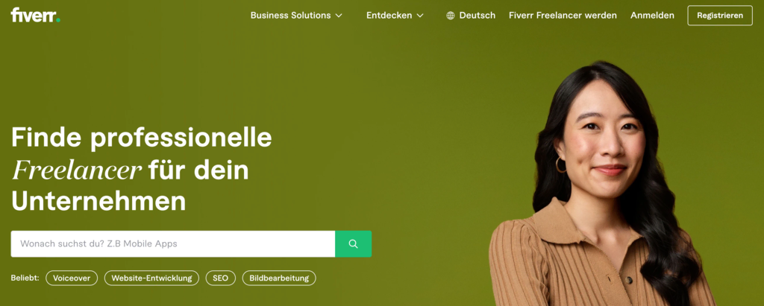The width and height of the screenshot is (764, 306).
Task: Follow the Fiverr Freelancer werden link
Action: [563, 16]
